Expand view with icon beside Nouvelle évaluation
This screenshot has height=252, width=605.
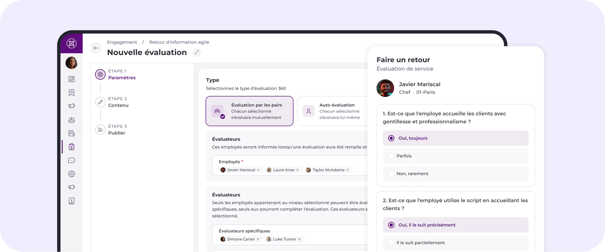point(197,52)
